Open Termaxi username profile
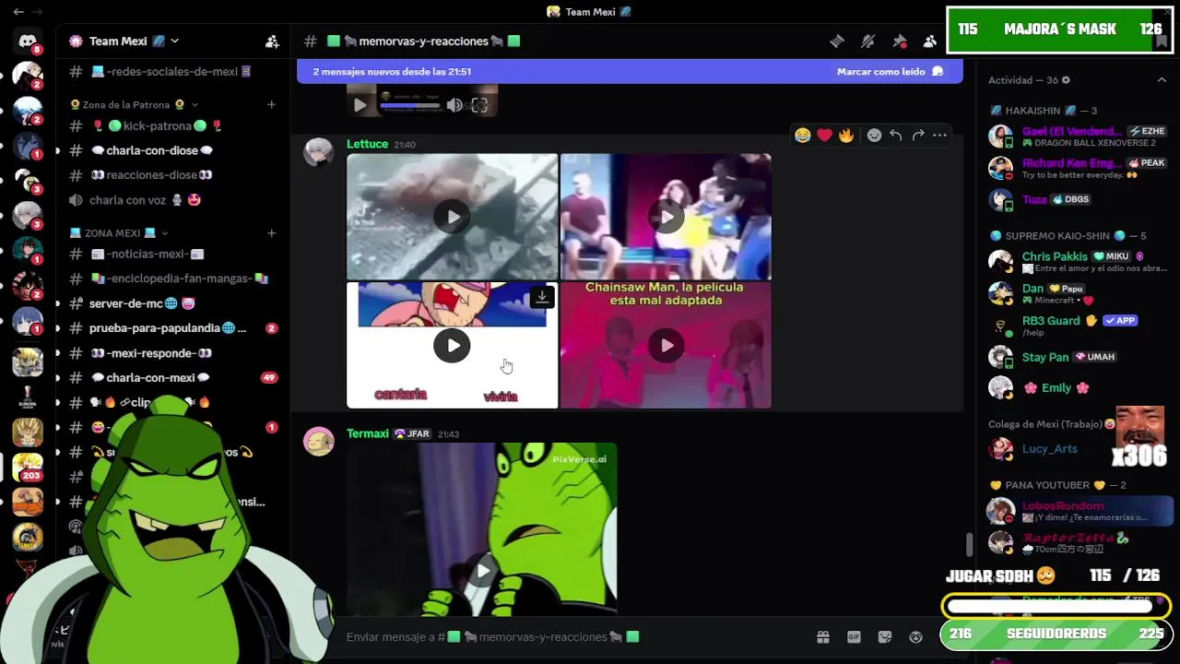This screenshot has height=664, width=1180. 367,433
